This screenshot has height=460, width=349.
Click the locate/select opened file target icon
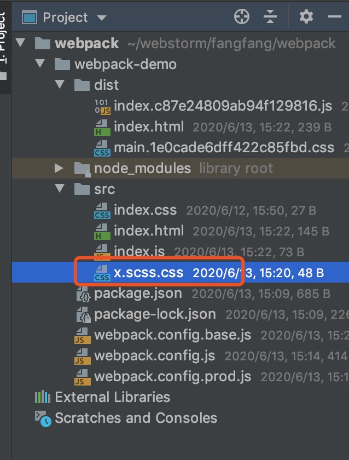[241, 17]
